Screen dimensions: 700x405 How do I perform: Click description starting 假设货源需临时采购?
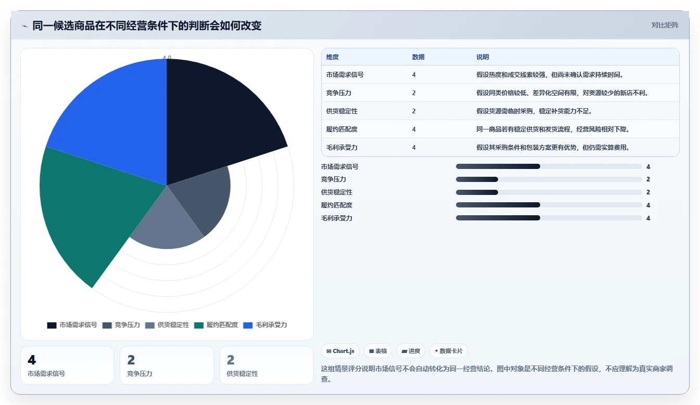tap(534, 111)
